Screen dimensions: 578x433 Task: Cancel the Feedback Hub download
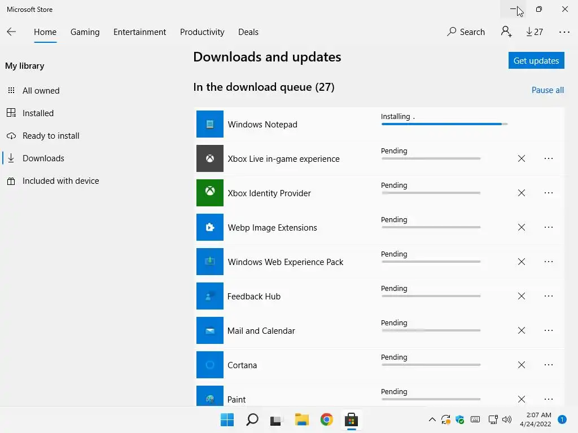pos(521,296)
